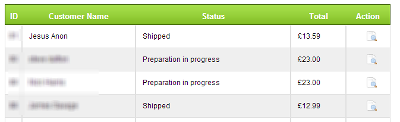Sort by the ID column header
Viewport: 400px width, 122px height.
14,16
